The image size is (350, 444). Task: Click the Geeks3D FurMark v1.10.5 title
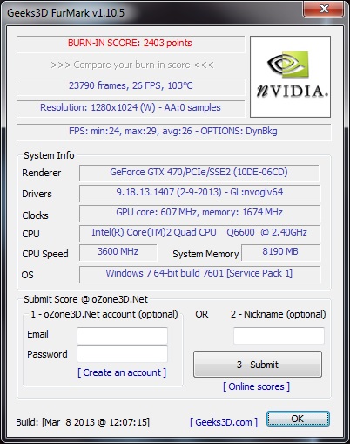point(65,13)
